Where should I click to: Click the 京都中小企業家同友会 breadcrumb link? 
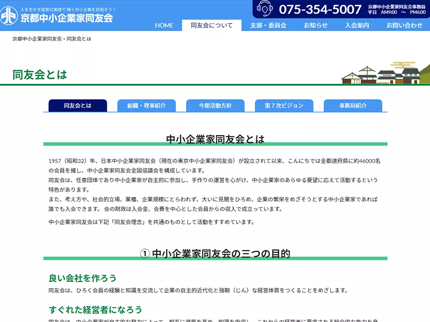37,39
